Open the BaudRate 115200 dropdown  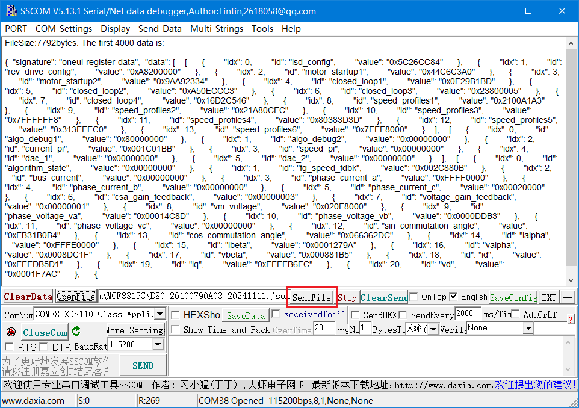(x=159, y=344)
